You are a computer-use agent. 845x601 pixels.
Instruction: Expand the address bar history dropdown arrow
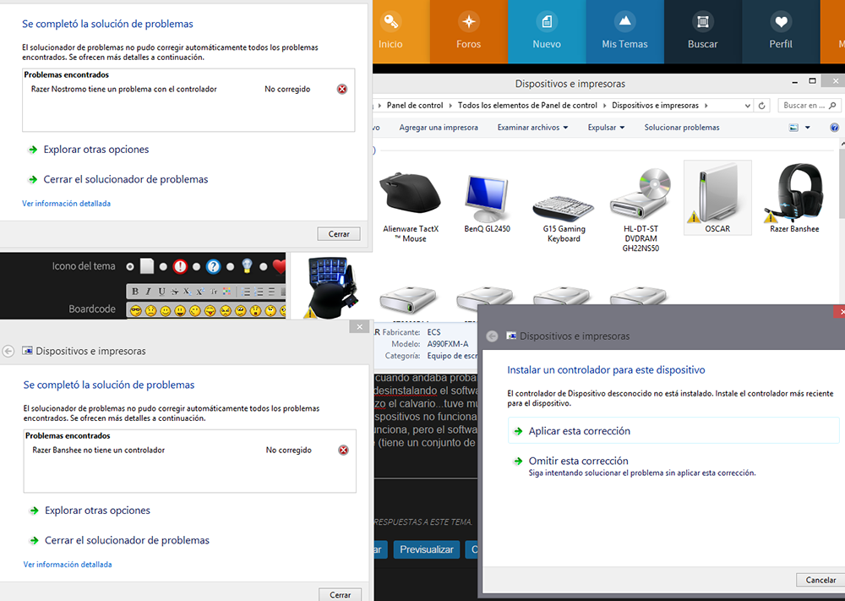coord(747,106)
